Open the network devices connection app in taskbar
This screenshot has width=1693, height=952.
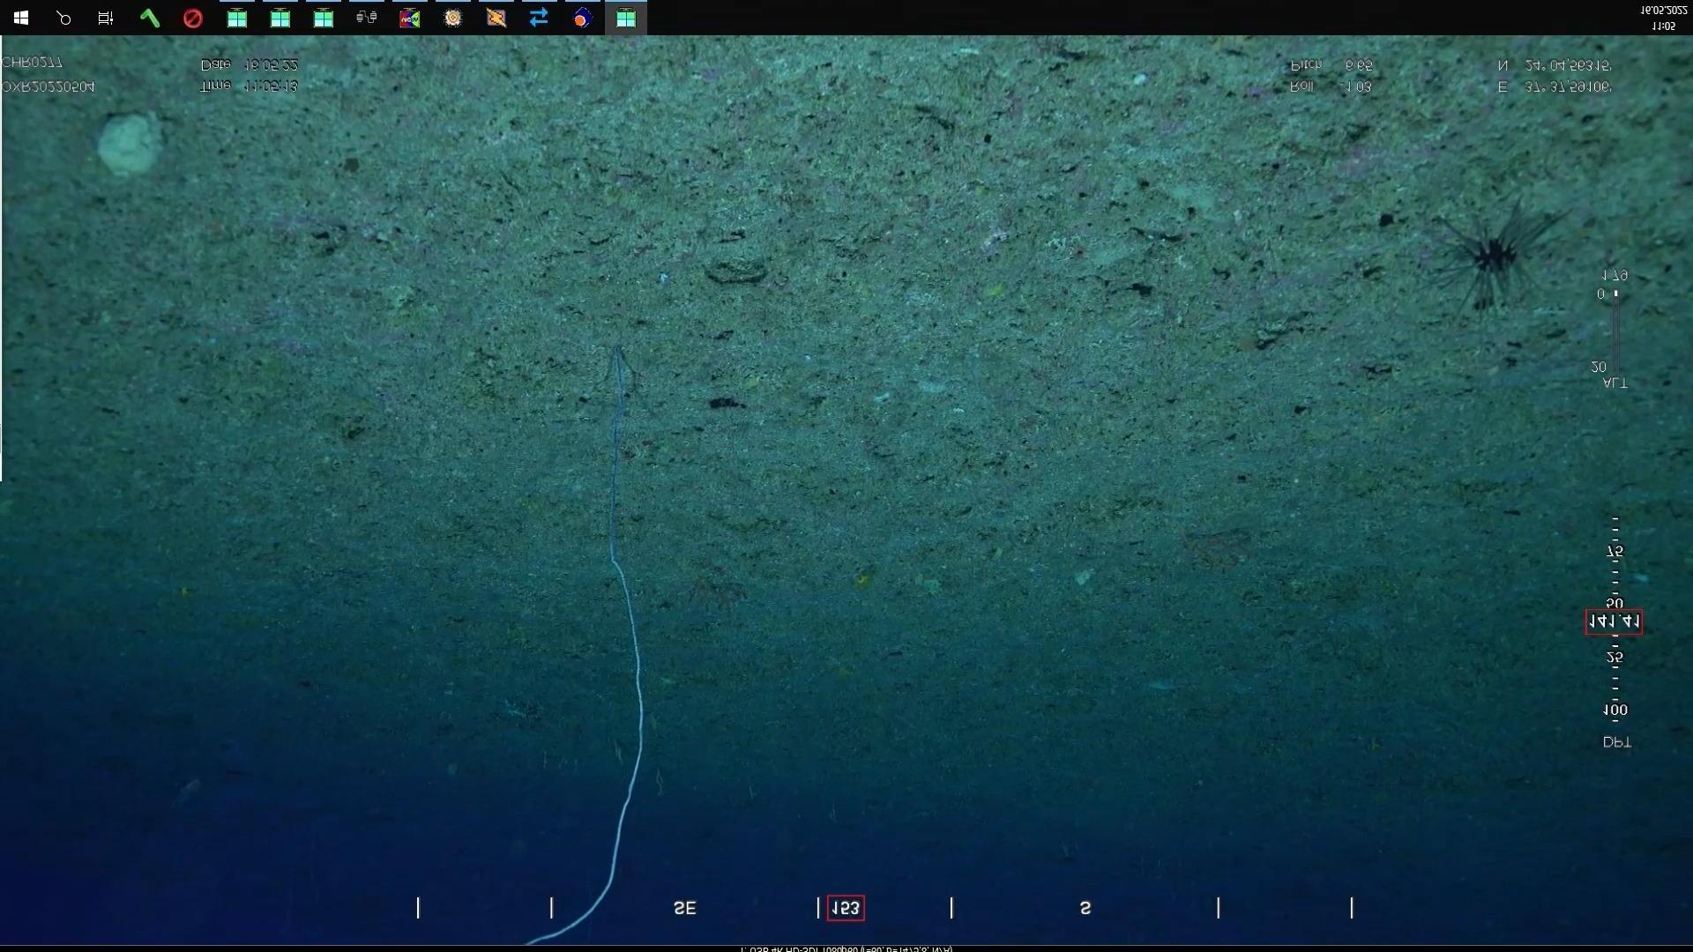367,18
